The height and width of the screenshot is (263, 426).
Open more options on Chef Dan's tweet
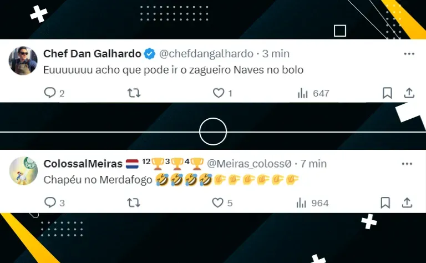click(x=409, y=54)
